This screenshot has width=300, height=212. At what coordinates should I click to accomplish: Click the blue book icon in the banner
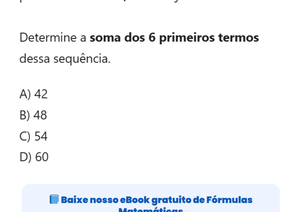tap(54, 200)
